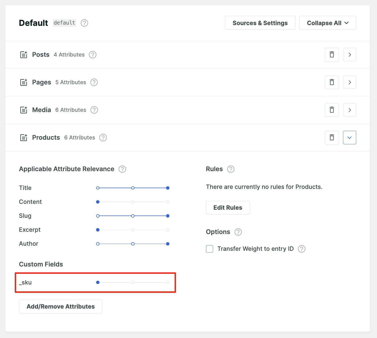377x338 pixels.
Task: Click the Products source title
Action: point(46,138)
